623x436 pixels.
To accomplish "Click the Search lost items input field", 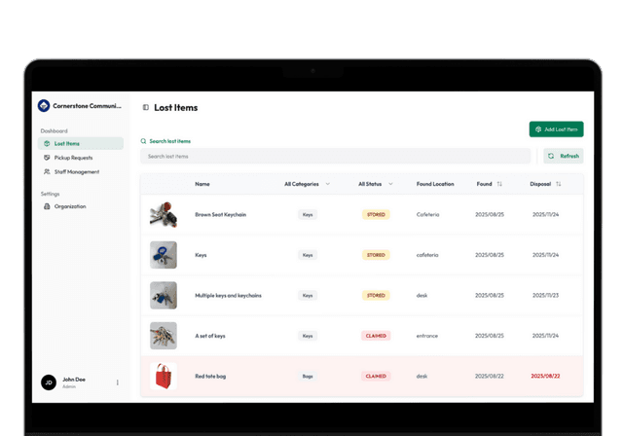I will tap(336, 156).
